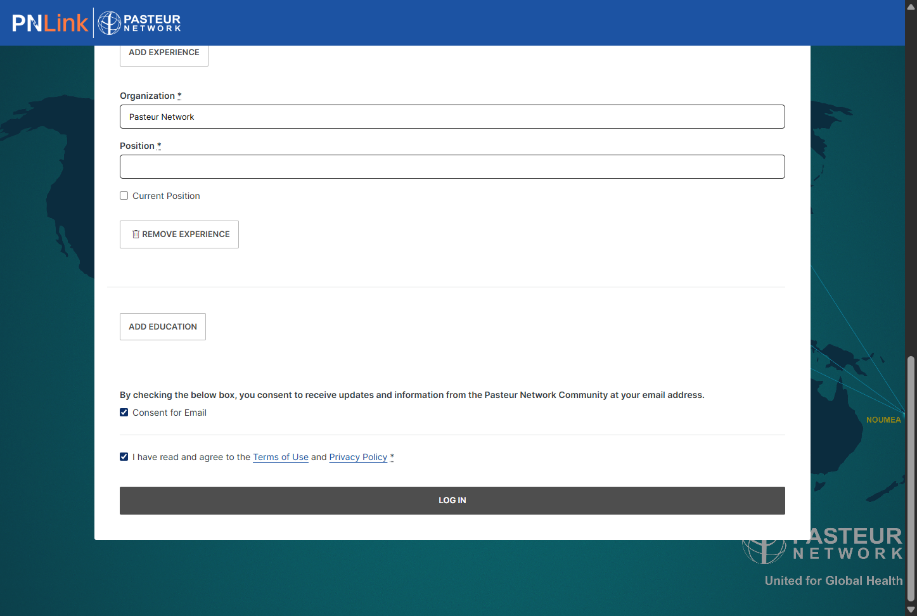Click the PNLink logo
Viewport: 917px width, 616px height.
[x=50, y=23]
